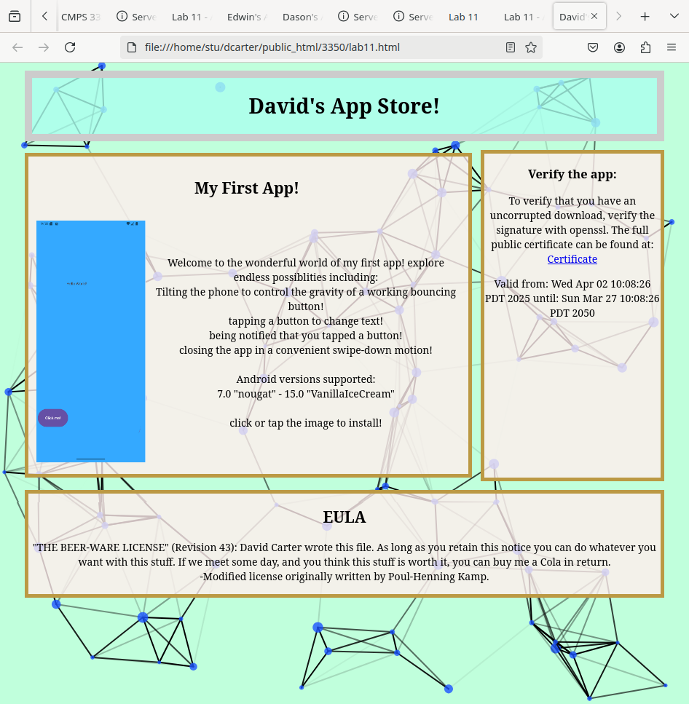Click the David's App Store! heading
689x704 pixels.
[344, 106]
